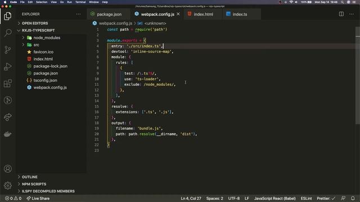The width and height of the screenshot is (360, 202).
Task: Open favicon.ico in the explorer
Action: pyautogui.click(x=43, y=52)
